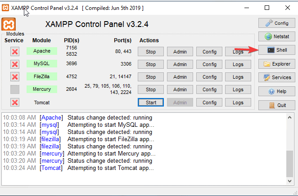
Task: Maximize the XAMPP window
Action: (x=267, y=8)
